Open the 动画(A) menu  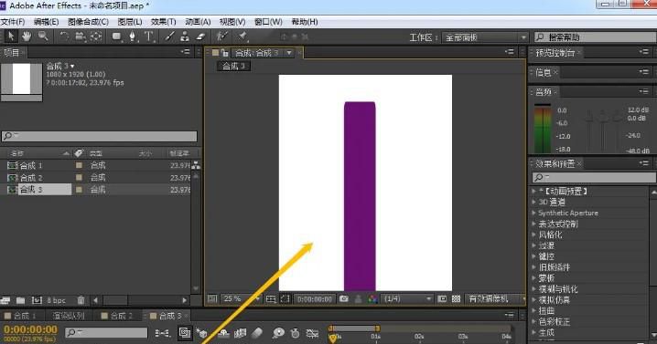pyautogui.click(x=198, y=22)
